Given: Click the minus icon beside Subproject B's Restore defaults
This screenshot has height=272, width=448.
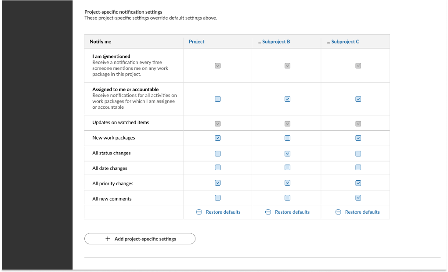Looking at the screenshot, I should [268, 212].
